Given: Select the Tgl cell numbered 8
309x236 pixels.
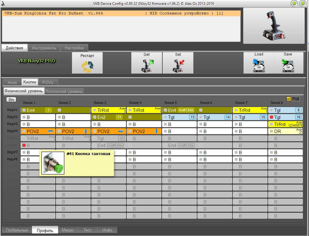Looking at the screenshot, I should [x=286, y=110].
